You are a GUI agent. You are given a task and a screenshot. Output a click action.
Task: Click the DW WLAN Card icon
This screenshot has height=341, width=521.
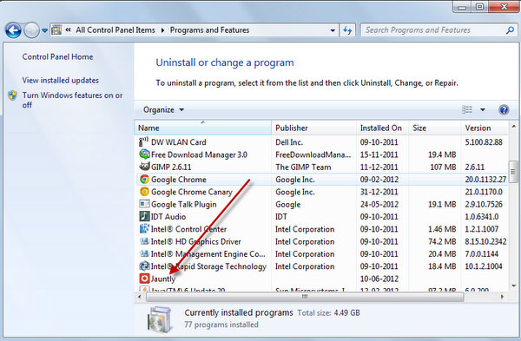[144, 142]
